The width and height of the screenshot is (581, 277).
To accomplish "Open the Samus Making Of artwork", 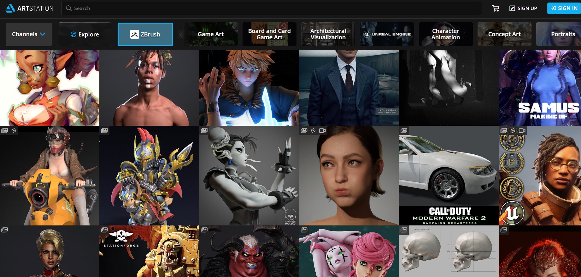I will (539, 88).
